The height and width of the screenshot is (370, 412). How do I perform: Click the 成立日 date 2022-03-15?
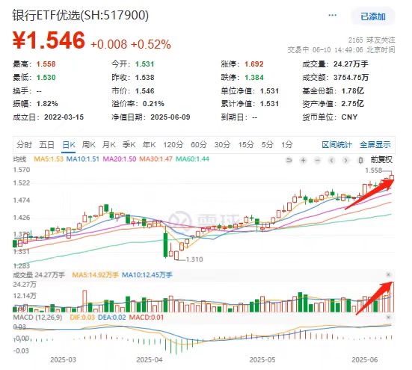point(64,117)
